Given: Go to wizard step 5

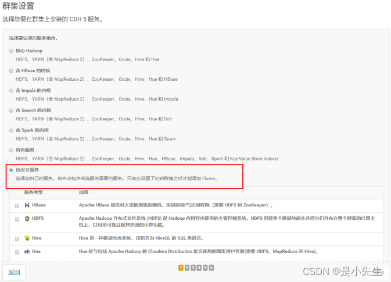Looking at the screenshot, I should [x=205, y=268].
